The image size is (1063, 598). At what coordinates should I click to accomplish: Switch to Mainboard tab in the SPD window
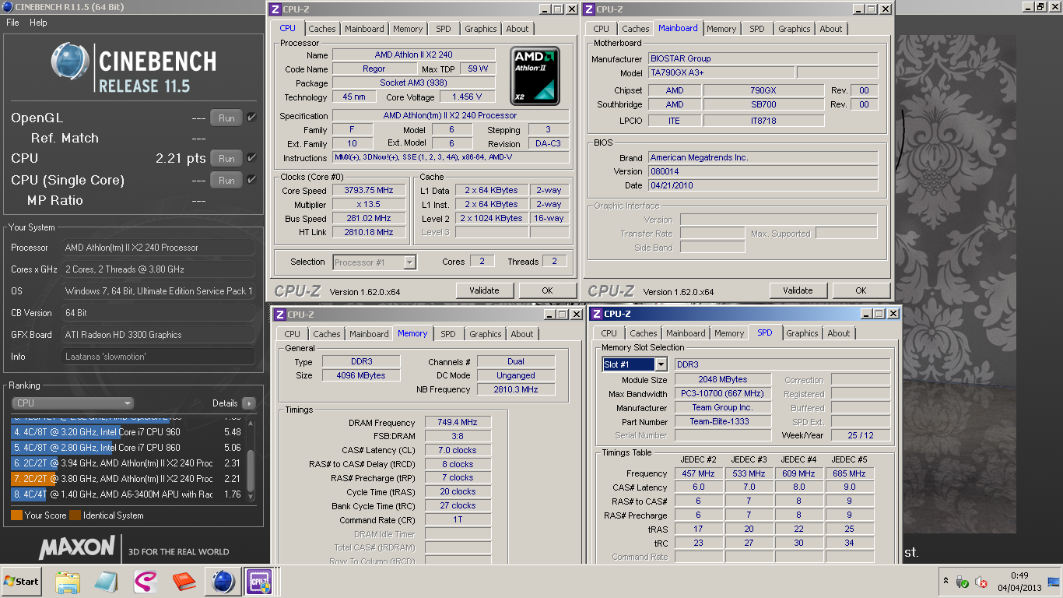click(x=686, y=333)
